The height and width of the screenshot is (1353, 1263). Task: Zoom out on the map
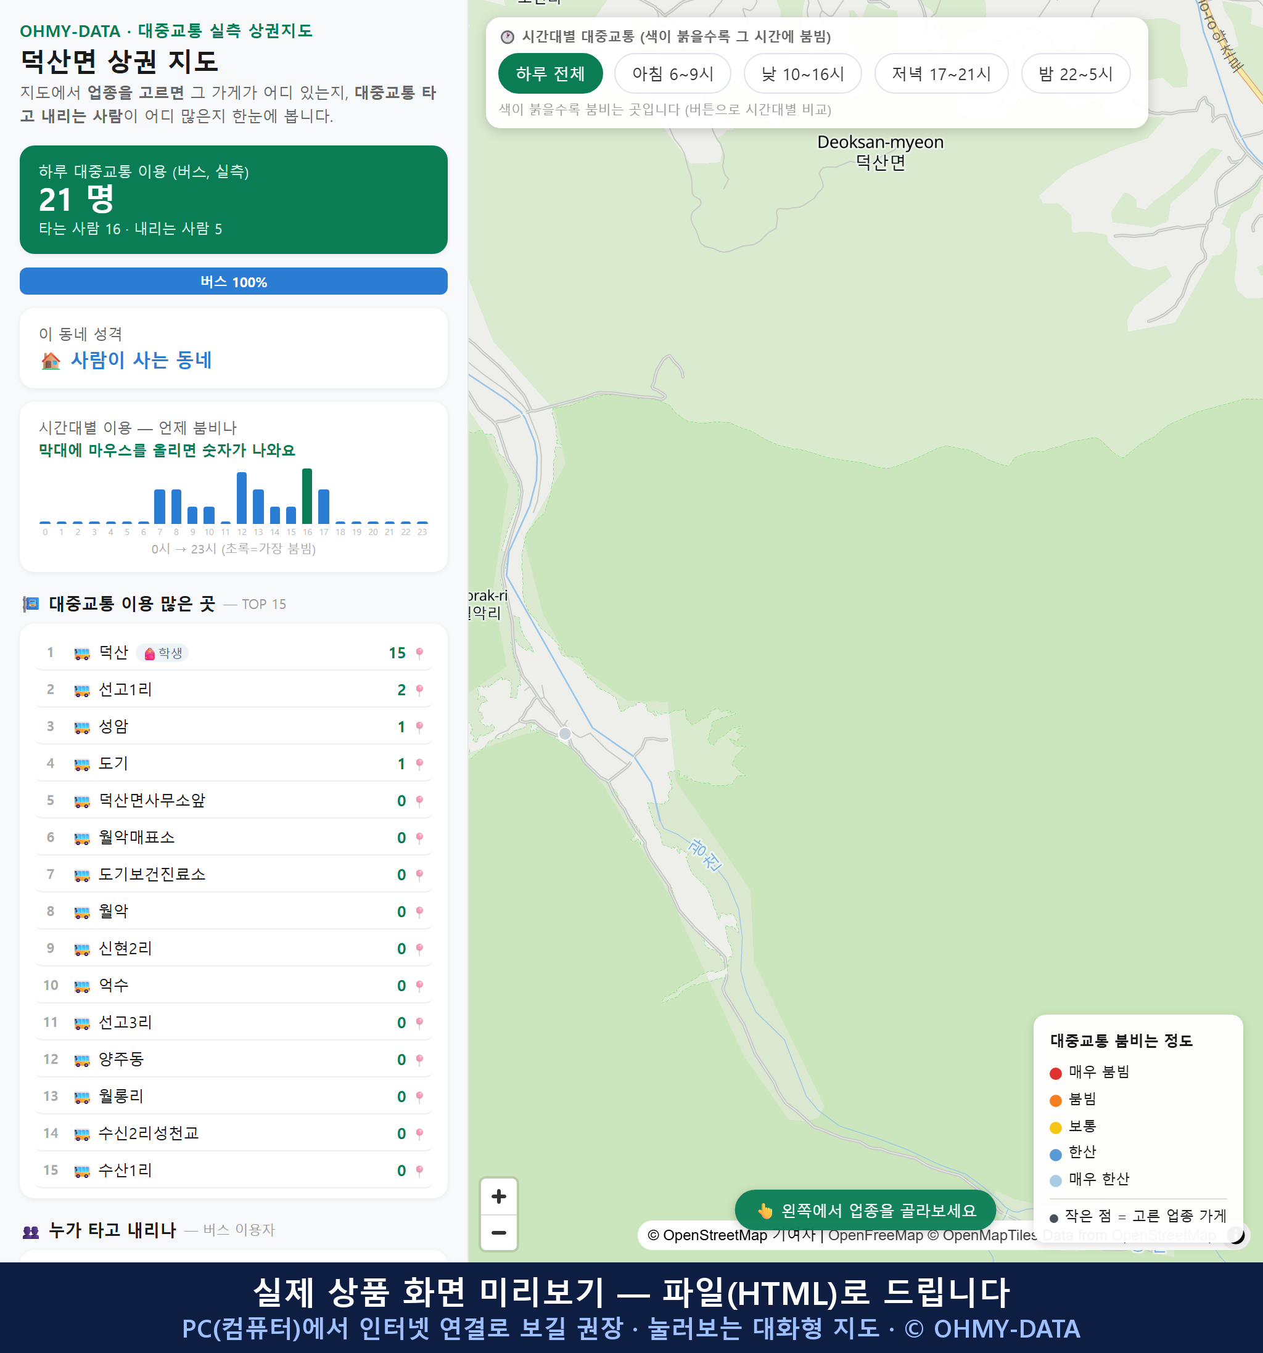click(x=499, y=1233)
